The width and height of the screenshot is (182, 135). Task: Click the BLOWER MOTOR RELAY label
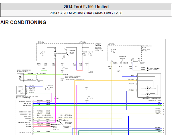point(72,52)
